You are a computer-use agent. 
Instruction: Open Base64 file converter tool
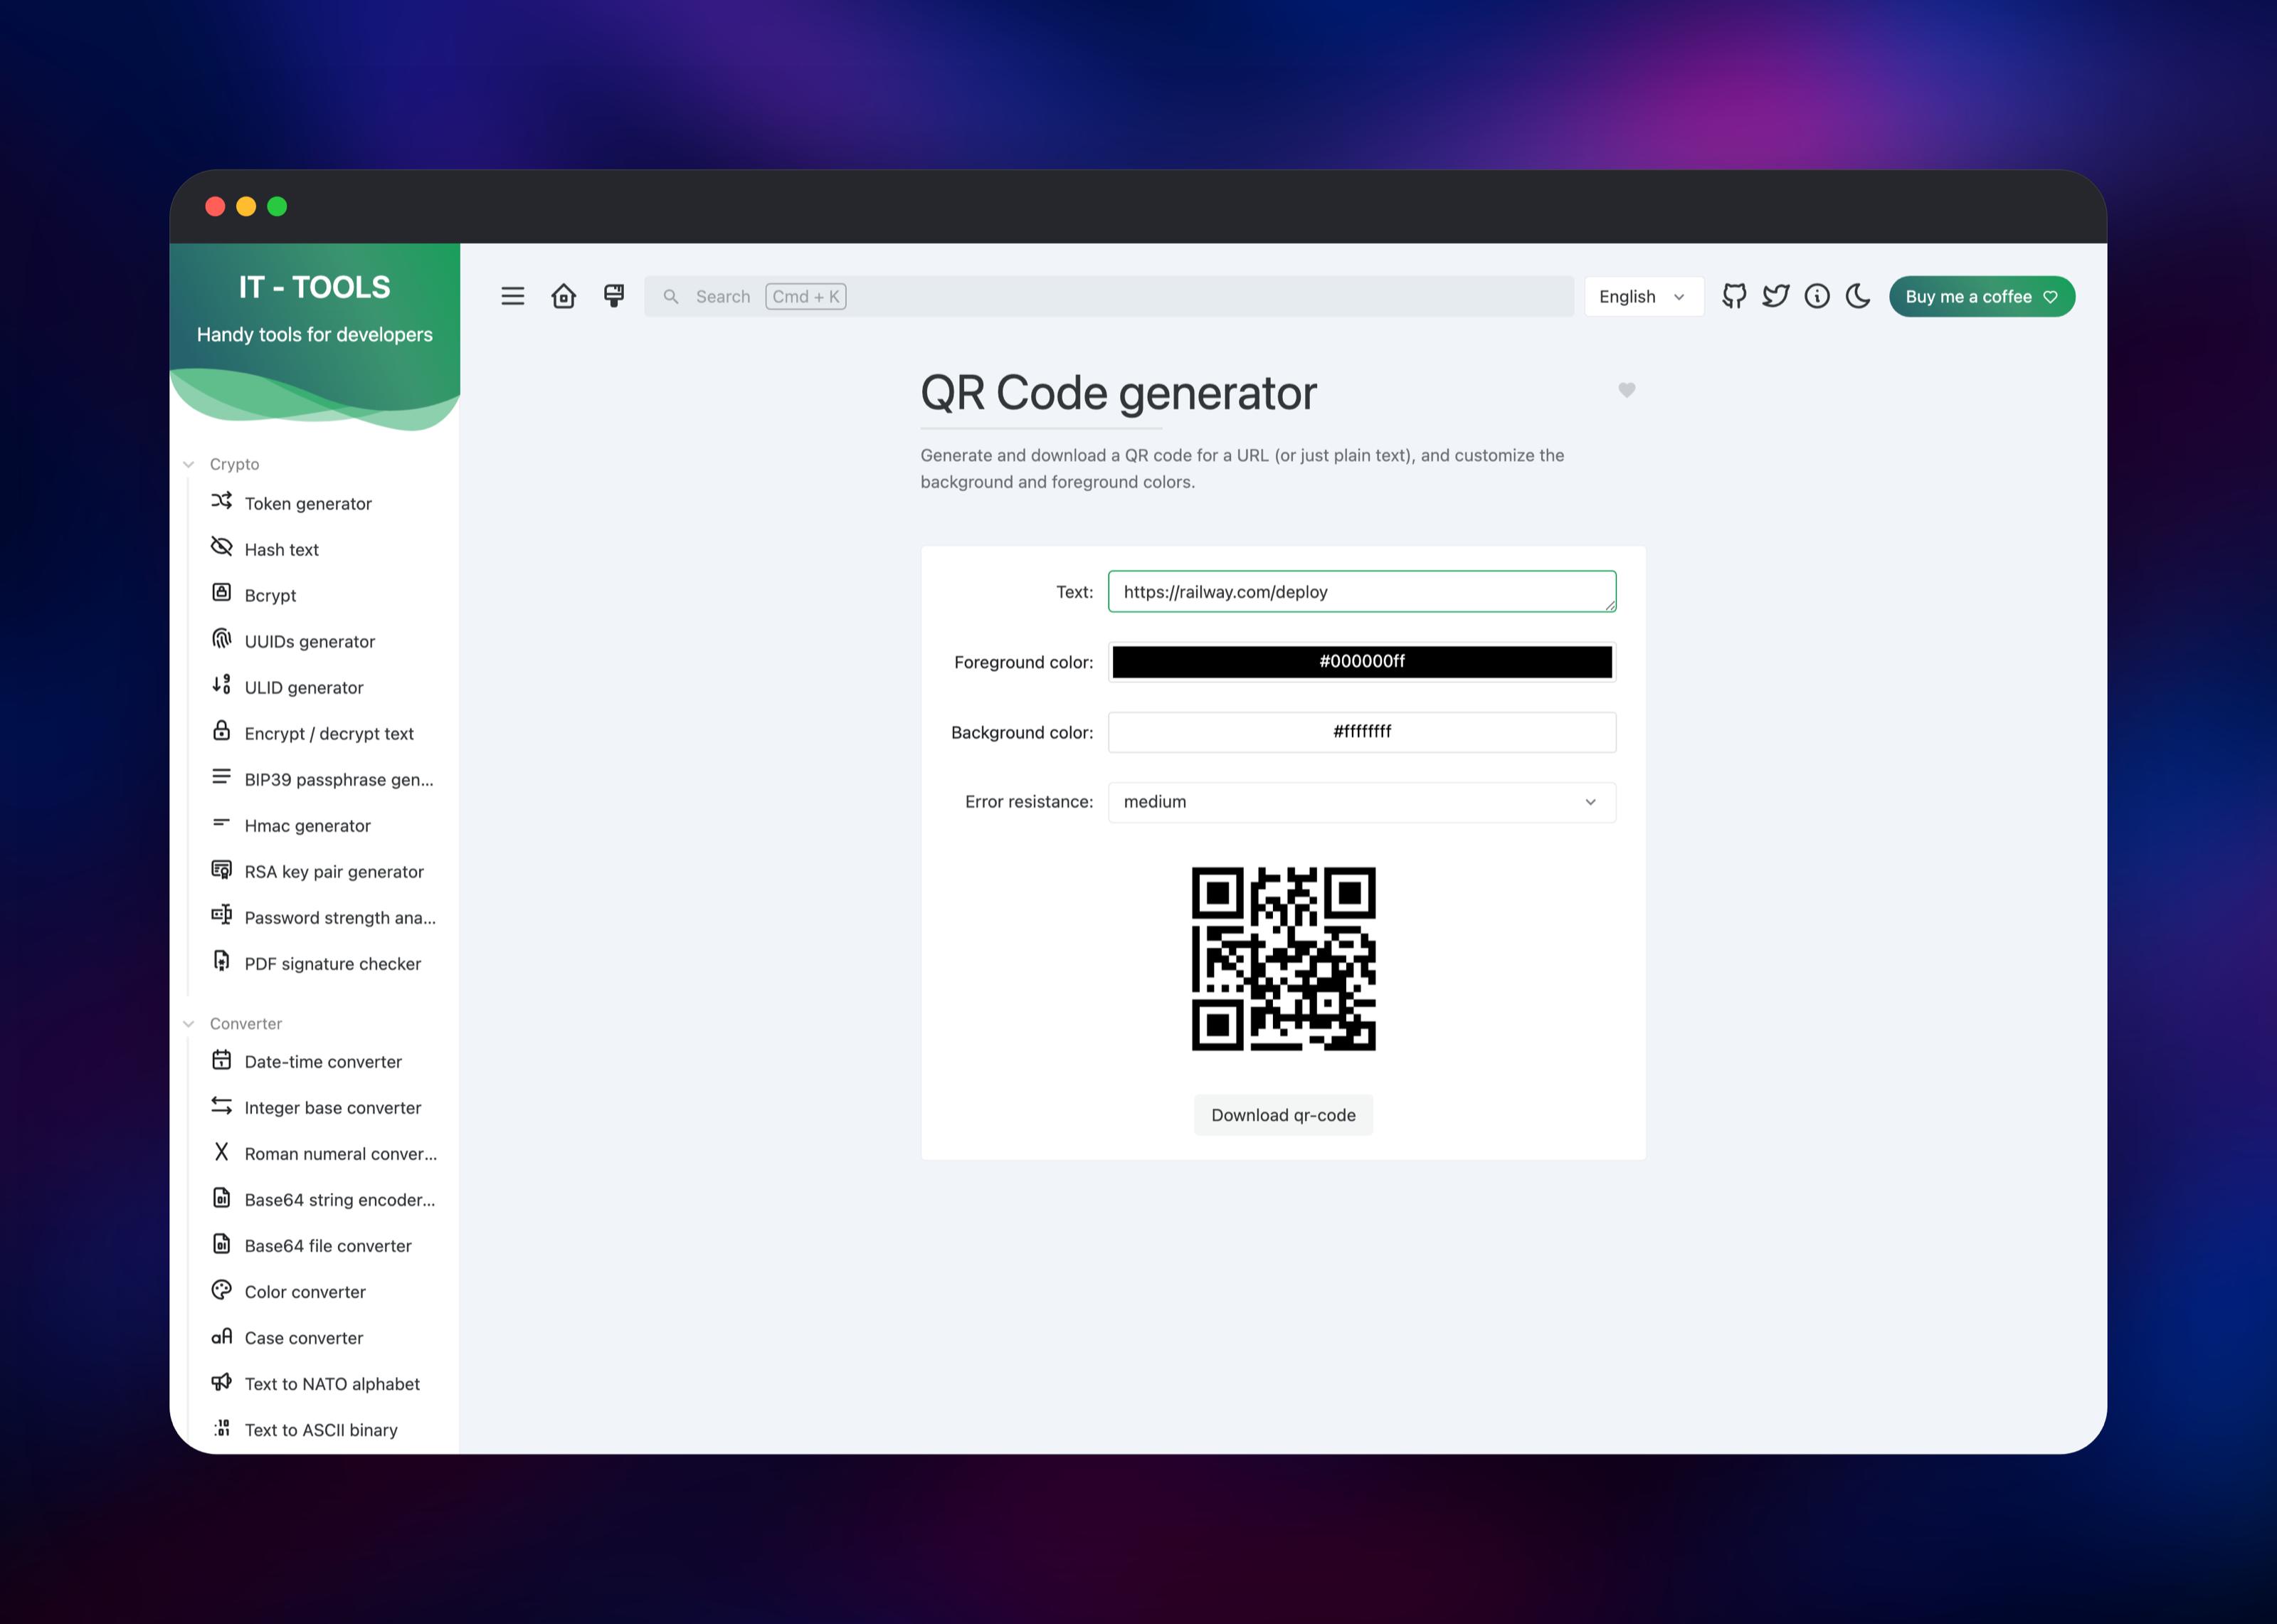[328, 1246]
